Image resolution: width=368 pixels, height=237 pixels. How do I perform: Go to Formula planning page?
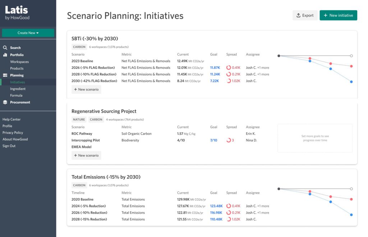click(x=16, y=95)
